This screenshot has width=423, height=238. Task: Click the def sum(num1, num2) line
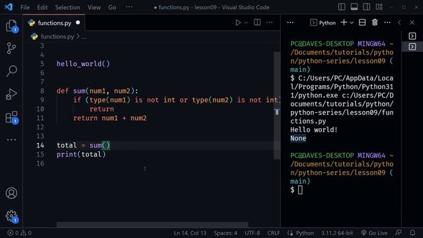tap(97, 91)
